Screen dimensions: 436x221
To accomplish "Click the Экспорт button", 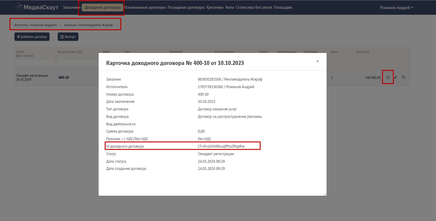I will (x=68, y=37).
